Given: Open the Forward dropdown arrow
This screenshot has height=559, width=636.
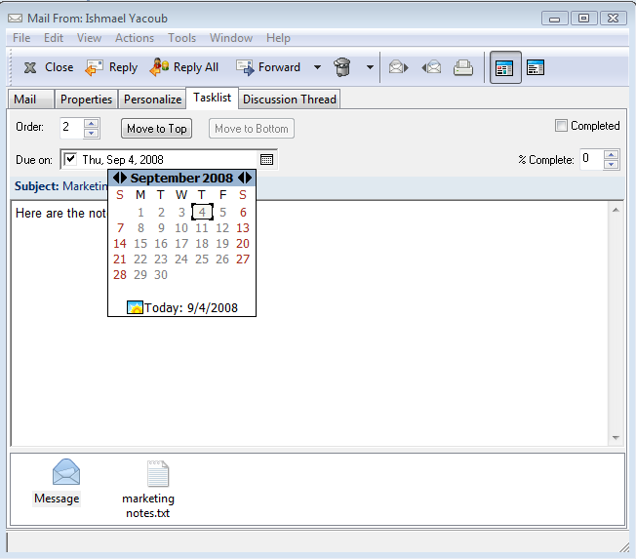Looking at the screenshot, I should (x=317, y=67).
